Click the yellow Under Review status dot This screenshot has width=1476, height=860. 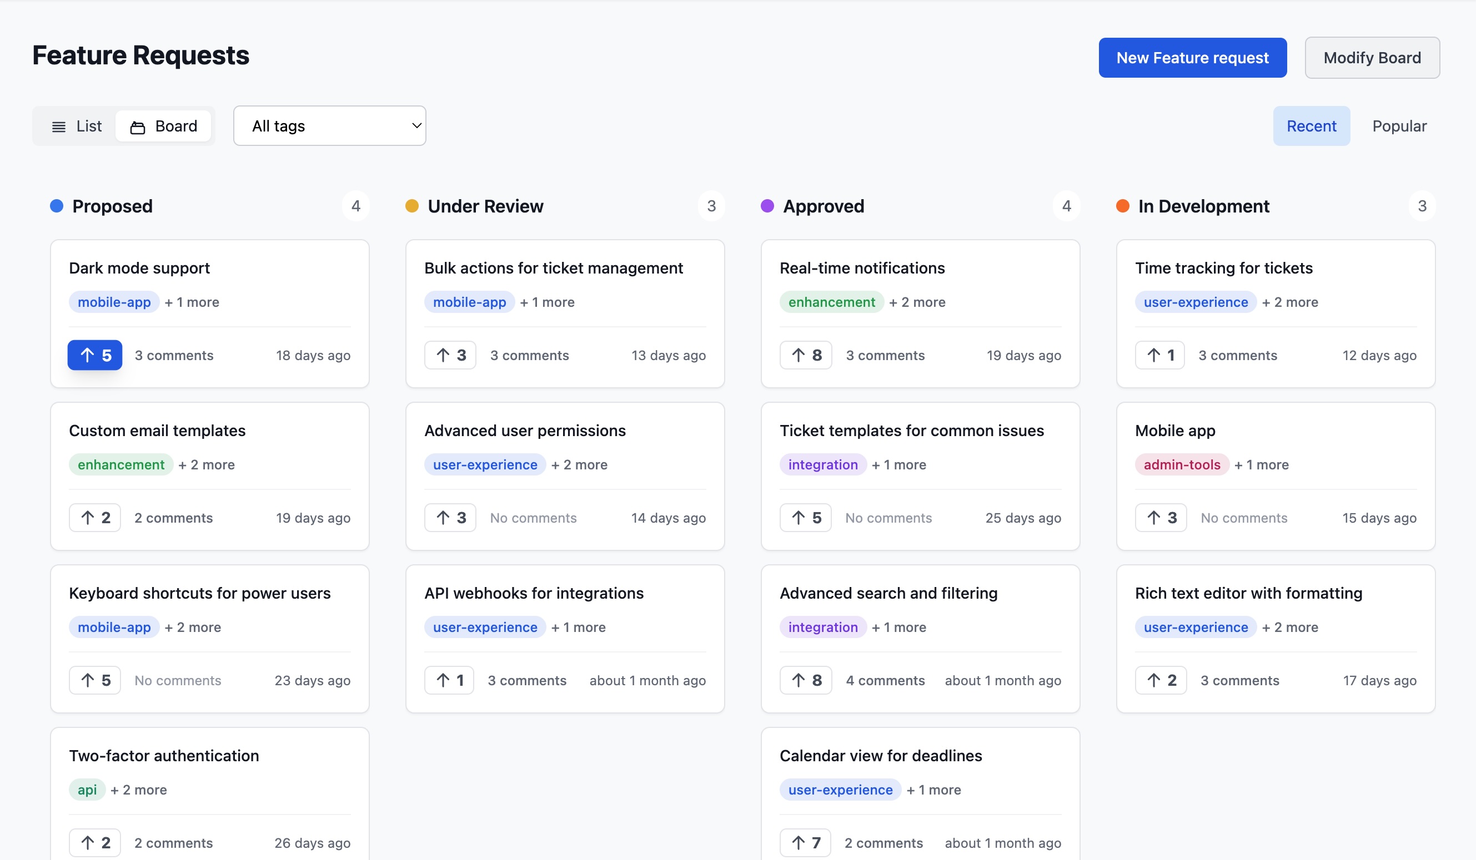413,206
